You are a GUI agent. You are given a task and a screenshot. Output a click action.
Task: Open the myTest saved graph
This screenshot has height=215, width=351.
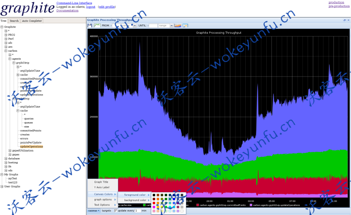click(x=13, y=179)
